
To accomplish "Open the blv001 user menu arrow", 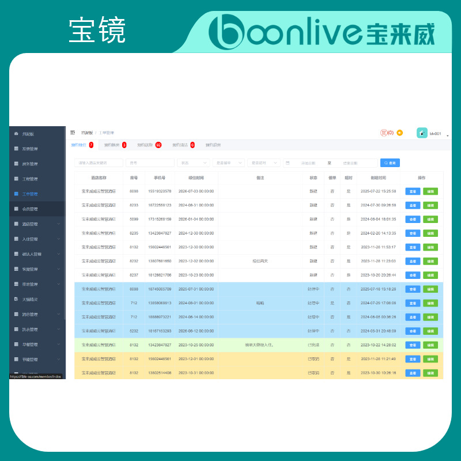I will (x=448, y=135).
